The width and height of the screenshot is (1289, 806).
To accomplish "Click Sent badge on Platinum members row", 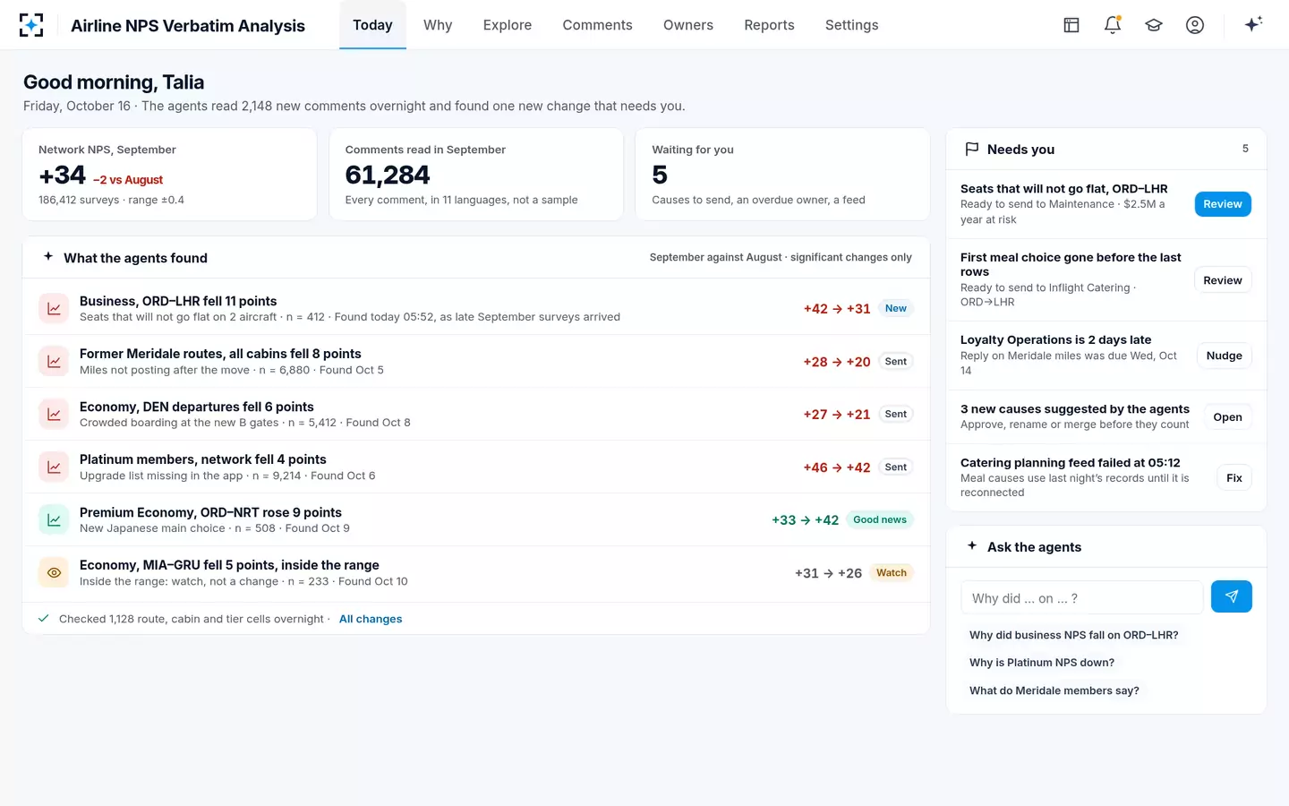I will click(x=896, y=467).
